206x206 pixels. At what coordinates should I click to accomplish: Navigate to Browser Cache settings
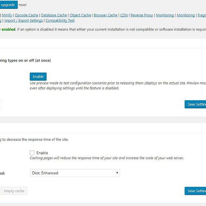coord(105,15)
